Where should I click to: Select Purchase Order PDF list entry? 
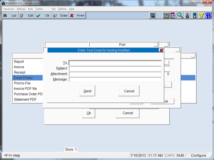tap(28, 94)
